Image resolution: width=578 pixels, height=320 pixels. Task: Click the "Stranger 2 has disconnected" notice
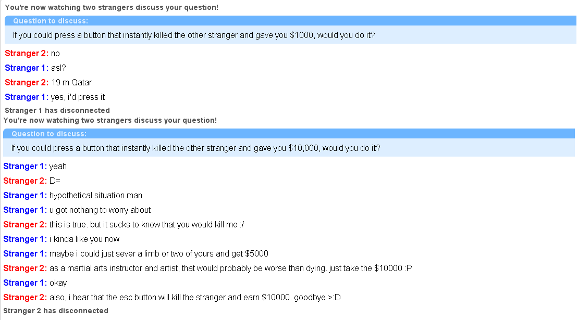[56, 311]
